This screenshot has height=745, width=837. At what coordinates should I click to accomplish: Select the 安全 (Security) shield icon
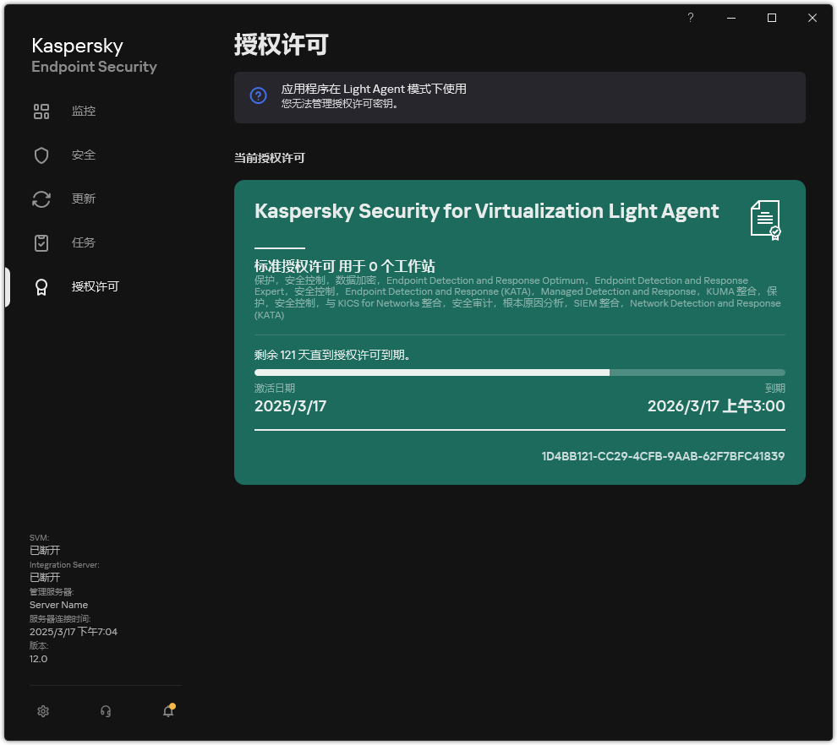[x=41, y=155]
